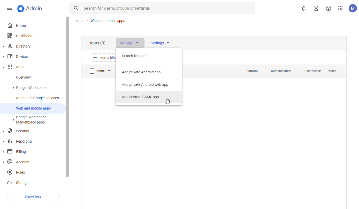Focus the search users, groups or settings field
This screenshot has height=209, width=359.
162,8
